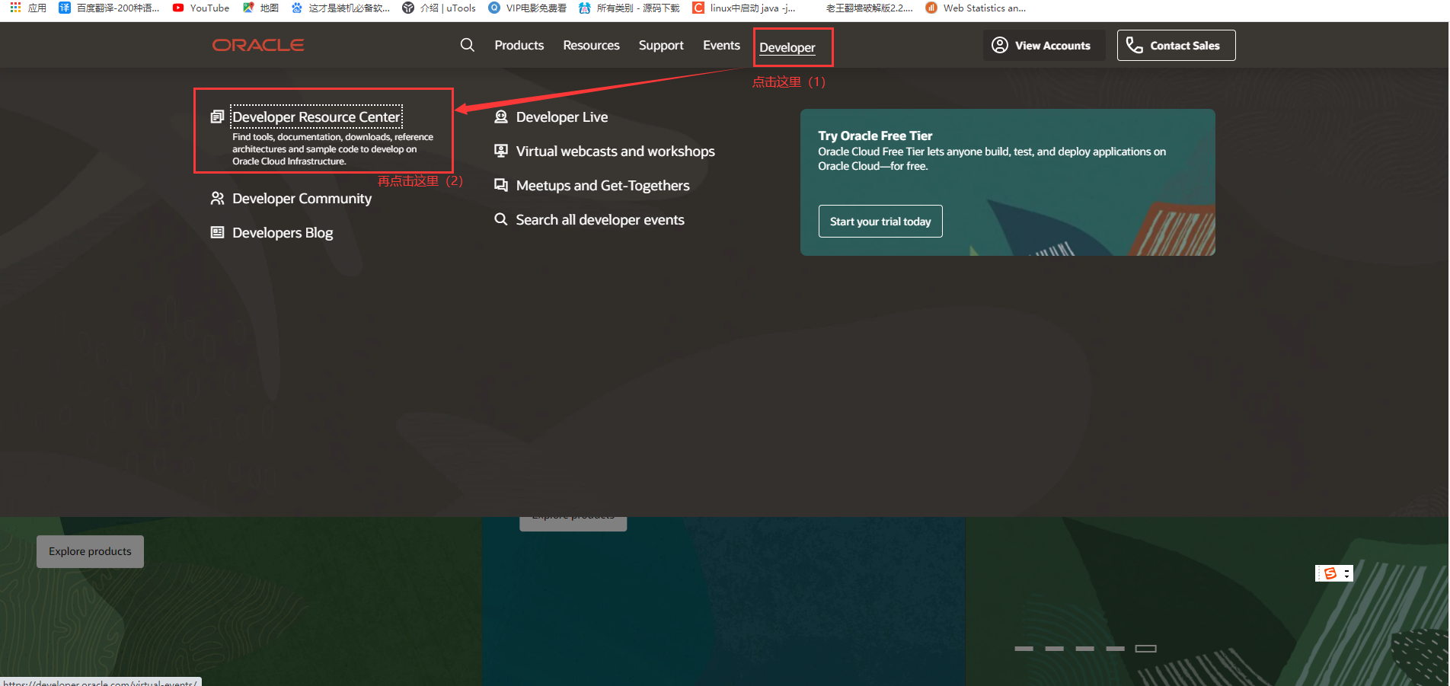Open the linux中启动 java bookmark
This screenshot has width=1450, height=686.
744,8
